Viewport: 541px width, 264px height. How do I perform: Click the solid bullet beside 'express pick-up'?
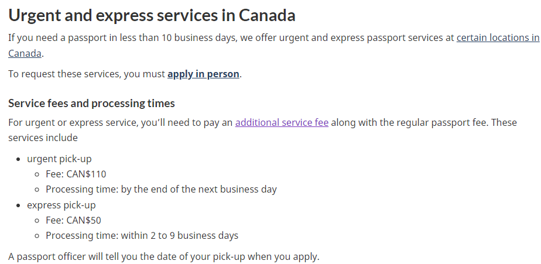coord(18,205)
